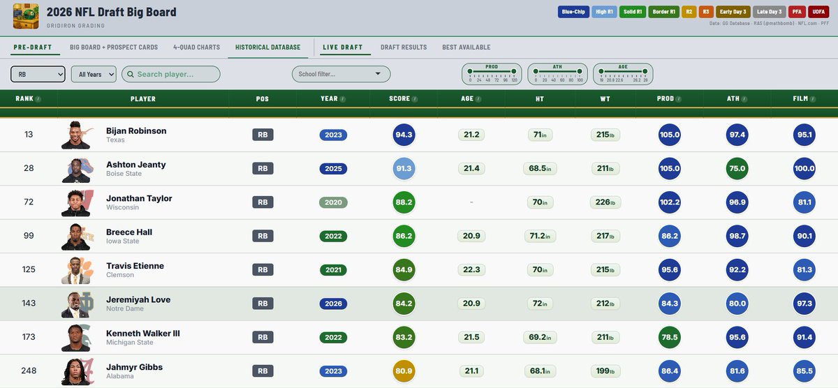Screen dimensions: 838x388
Task: Sort by the POS column header
Action: pyautogui.click(x=263, y=99)
